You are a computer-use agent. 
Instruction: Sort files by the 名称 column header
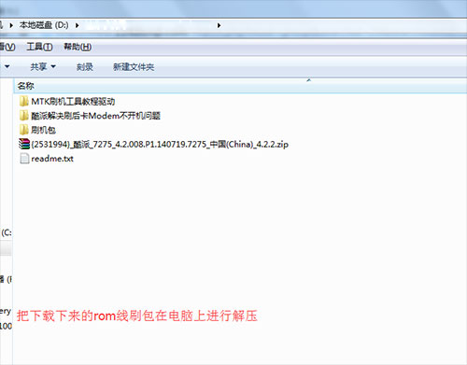[x=26, y=86]
